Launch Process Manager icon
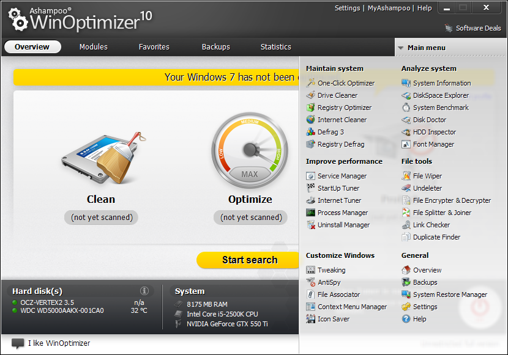The height and width of the screenshot is (355, 508). [311, 213]
